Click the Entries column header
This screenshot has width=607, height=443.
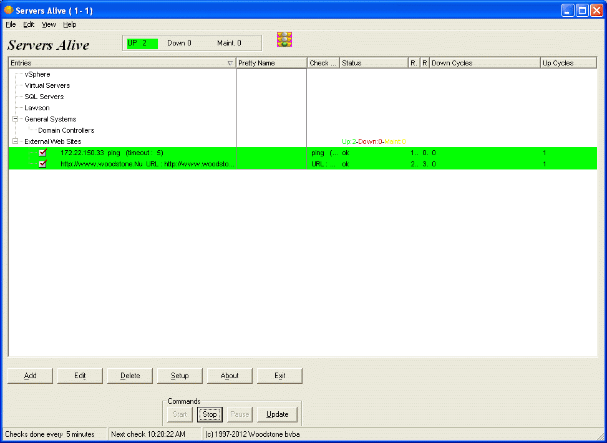[122, 63]
